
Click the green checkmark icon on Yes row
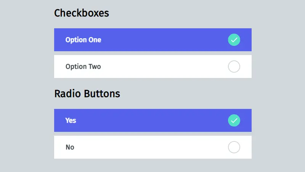click(234, 120)
